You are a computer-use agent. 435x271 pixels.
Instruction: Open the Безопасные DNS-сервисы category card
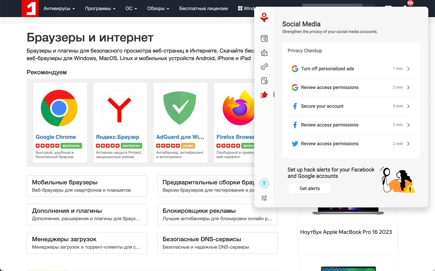[x=217, y=243]
